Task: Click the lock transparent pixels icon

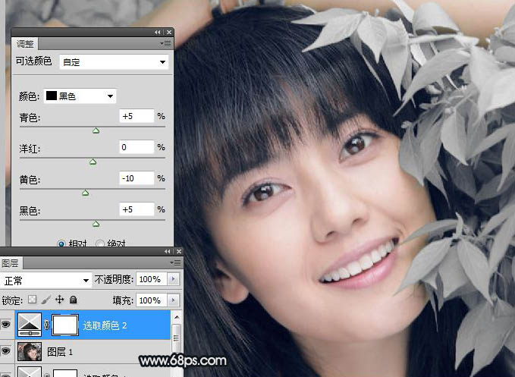Action: [32, 300]
